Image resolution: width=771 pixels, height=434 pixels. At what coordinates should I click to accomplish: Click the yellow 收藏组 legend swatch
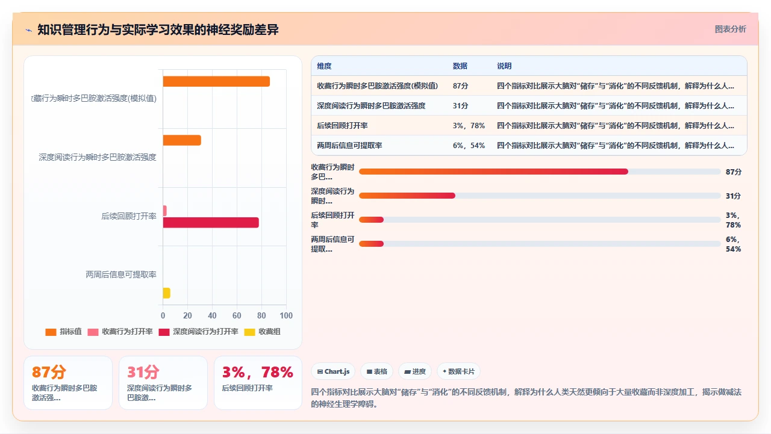[250, 332]
